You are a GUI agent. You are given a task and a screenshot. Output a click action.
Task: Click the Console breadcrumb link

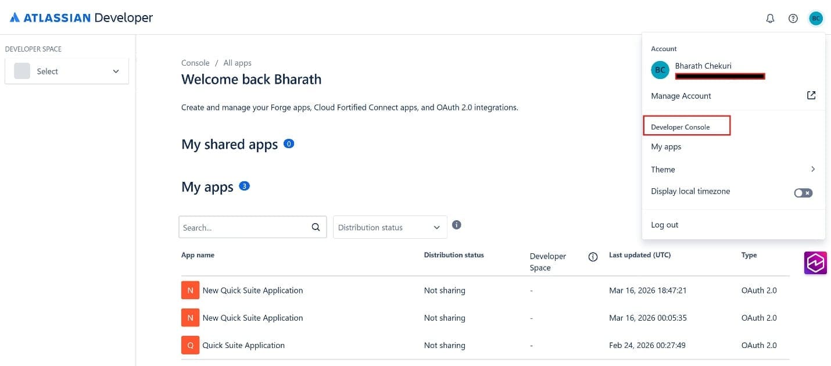pyautogui.click(x=195, y=63)
